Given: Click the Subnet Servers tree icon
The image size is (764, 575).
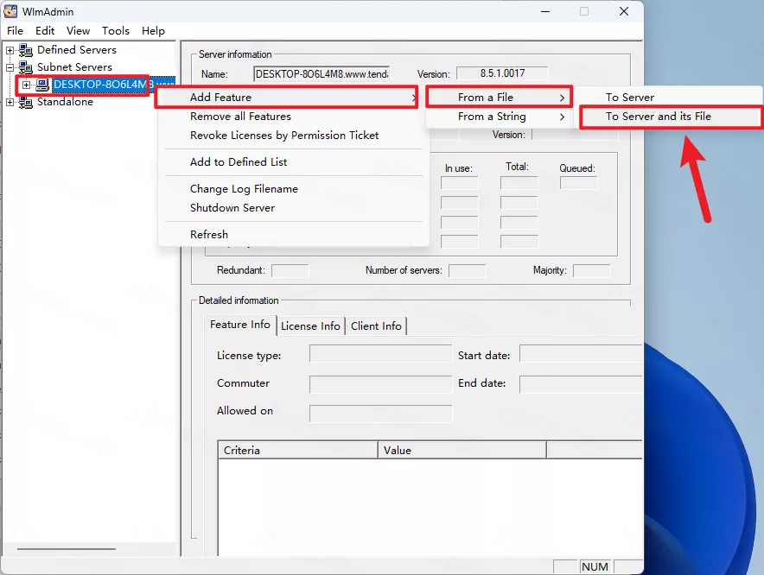Looking at the screenshot, I should tap(26, 67).
